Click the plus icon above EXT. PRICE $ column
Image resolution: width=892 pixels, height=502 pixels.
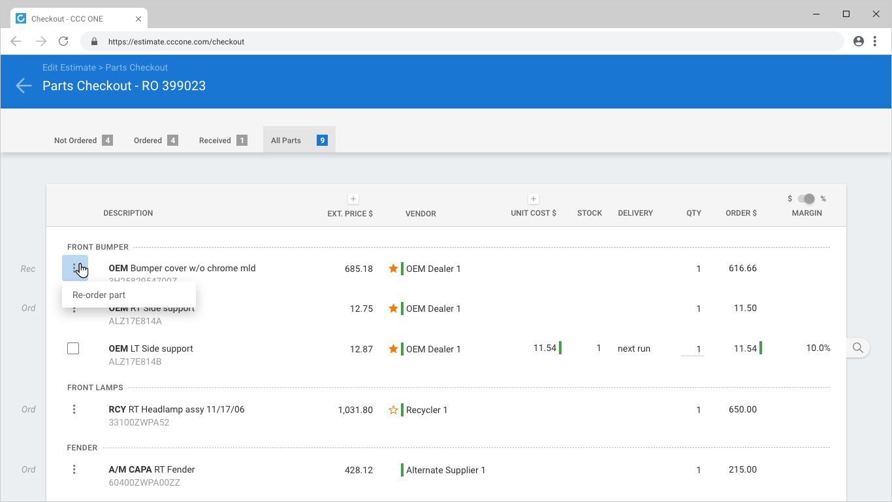[x=353, y=199]
